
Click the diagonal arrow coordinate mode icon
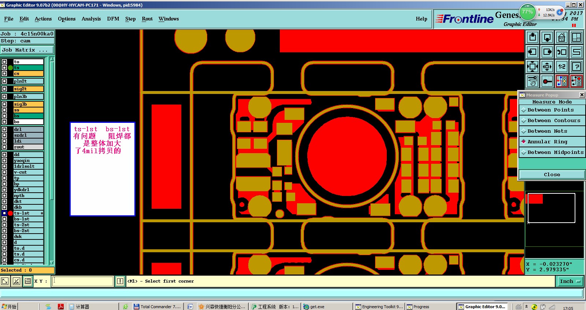tap(5, 281)
